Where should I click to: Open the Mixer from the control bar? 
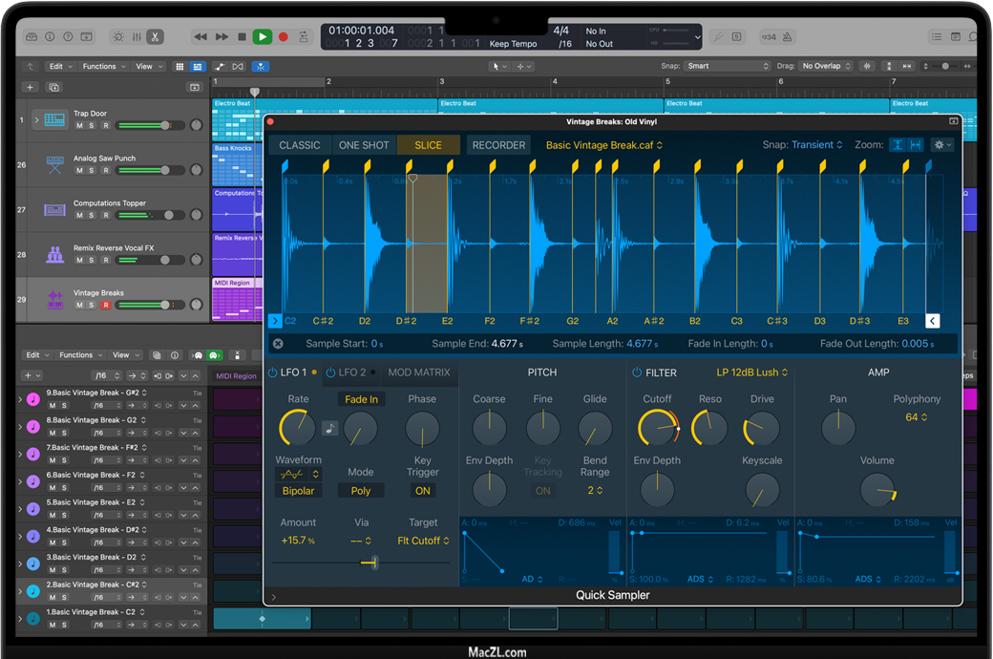tap(136, 36)
